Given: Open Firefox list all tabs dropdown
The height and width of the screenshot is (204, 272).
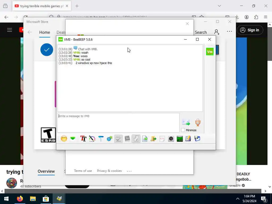Looking at the screenshot, I should (x=219, y=6).
